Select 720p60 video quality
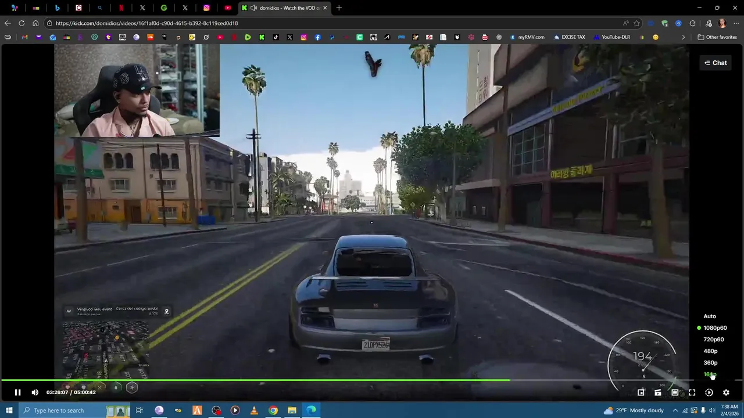Image resolution: width=744 pixels, height=418 pixels. coord(714,340)
